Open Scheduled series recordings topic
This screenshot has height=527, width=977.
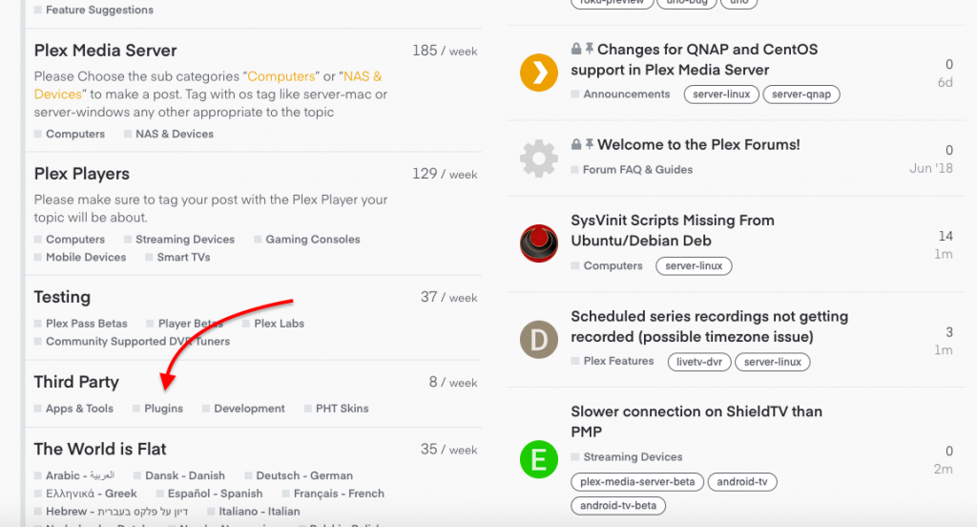710,327
